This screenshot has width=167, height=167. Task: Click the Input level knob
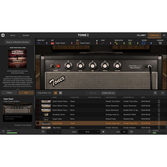coord(3,131)
